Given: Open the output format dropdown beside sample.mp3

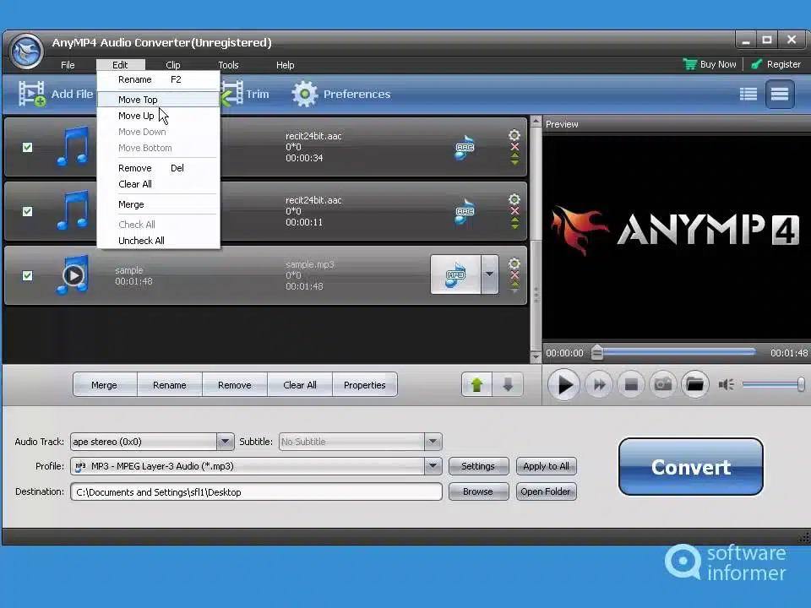Looking at the screenshot, I should tap(488, 274).
